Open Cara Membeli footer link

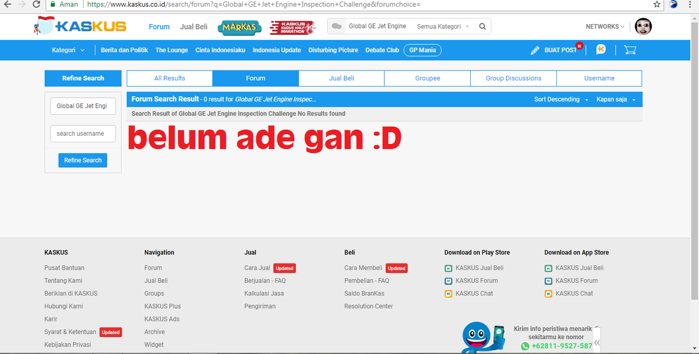tap(364, 268)
